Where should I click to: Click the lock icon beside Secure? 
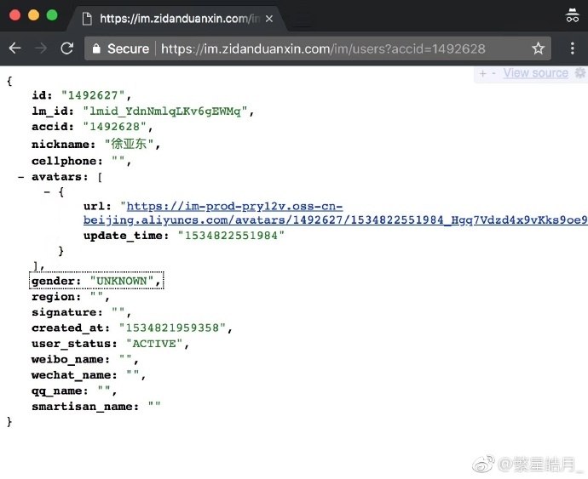[x=96, y=48]
